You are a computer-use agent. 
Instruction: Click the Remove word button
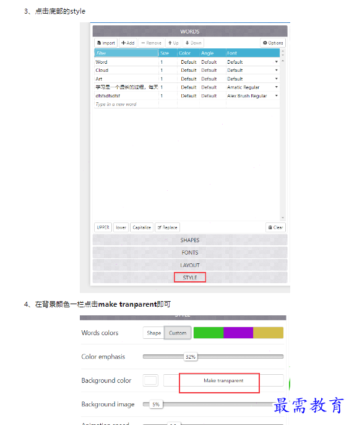151,43
